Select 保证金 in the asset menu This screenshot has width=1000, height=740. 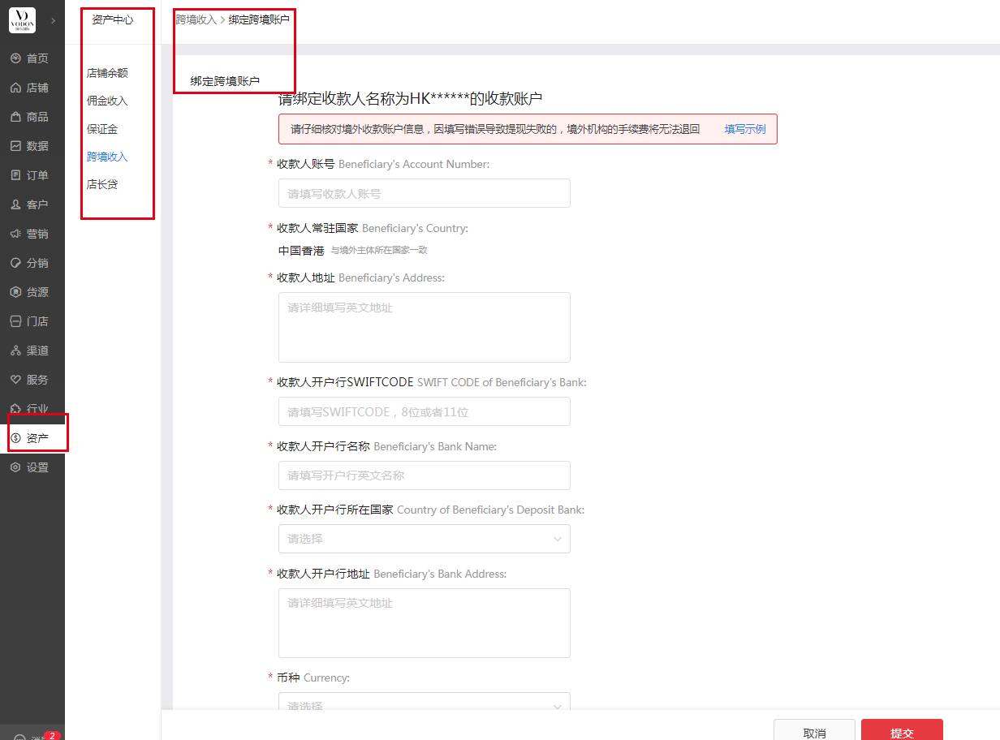(x=102, y=129)
